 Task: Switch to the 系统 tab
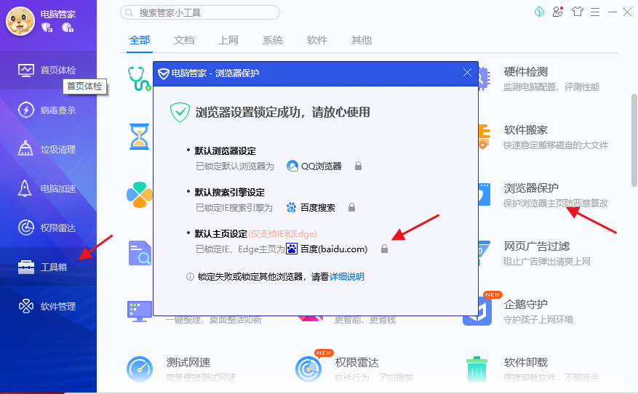tap(273, 40)
